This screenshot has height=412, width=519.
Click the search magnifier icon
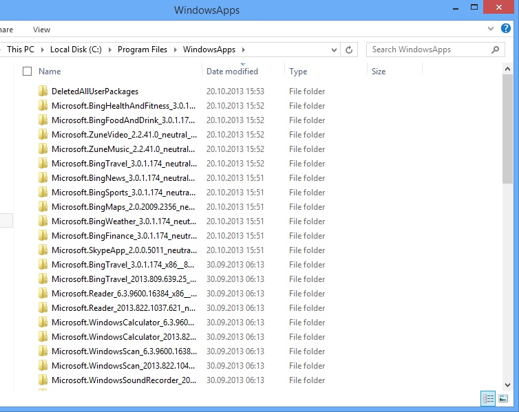[495, 50]
